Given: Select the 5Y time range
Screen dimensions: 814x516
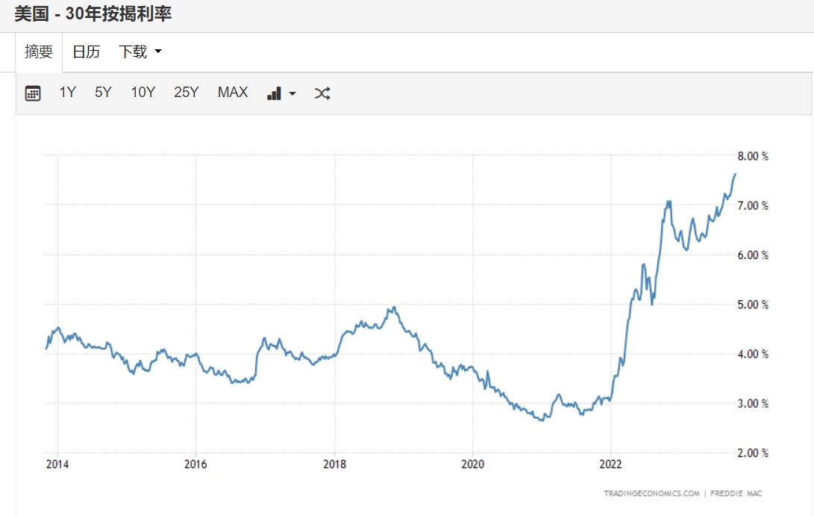Looking at the screenshot, I should tap(103, 93).
